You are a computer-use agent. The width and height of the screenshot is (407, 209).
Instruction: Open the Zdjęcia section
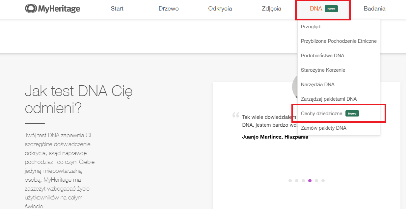[271, 9]
